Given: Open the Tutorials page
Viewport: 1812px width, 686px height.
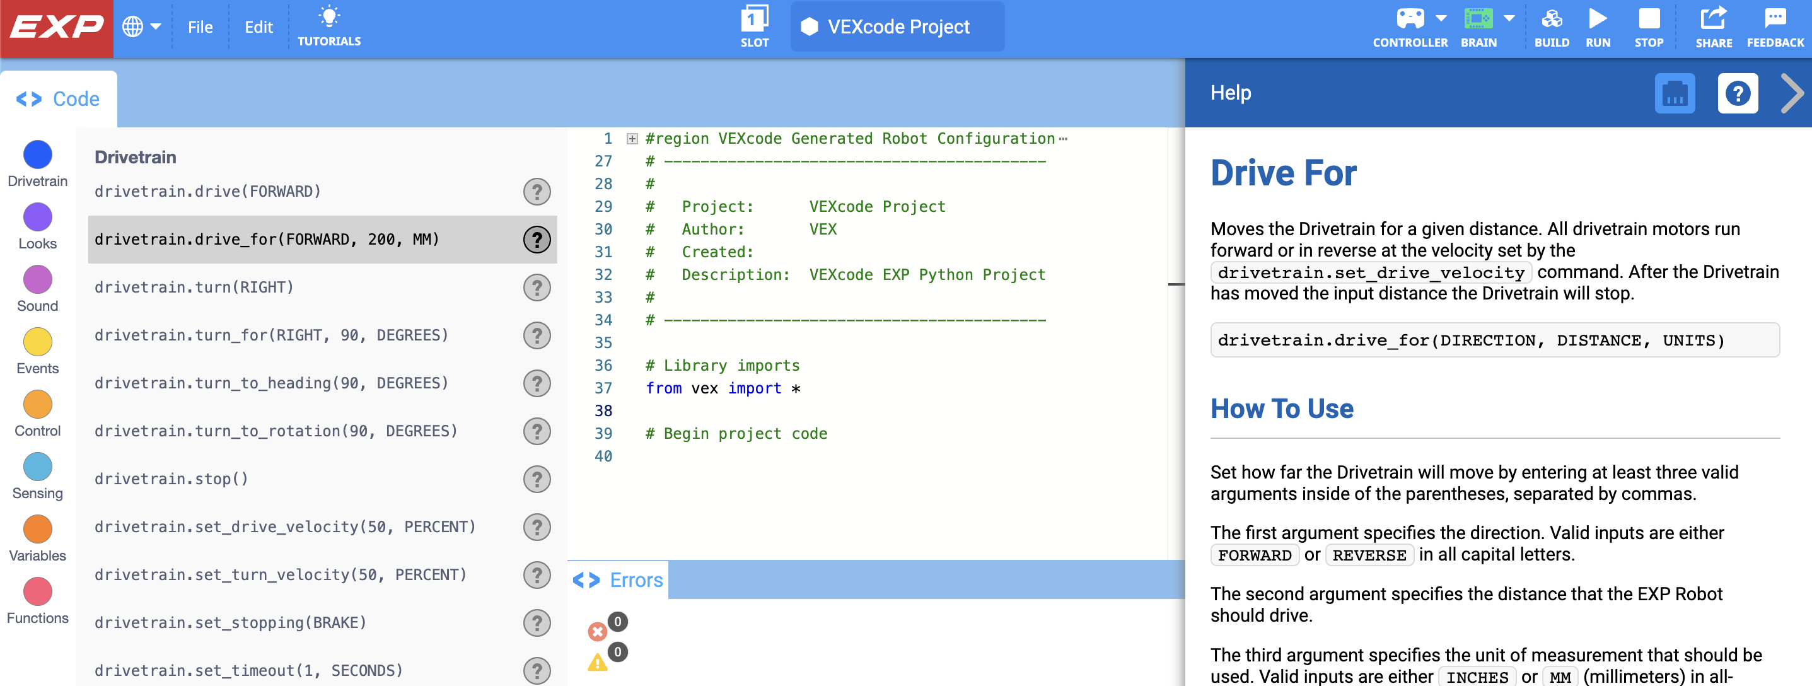Looking at the screenshot, I should tap(328, 26).
